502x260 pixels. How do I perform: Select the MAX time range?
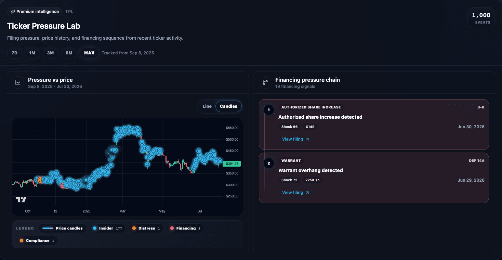(x=89, y=53)
